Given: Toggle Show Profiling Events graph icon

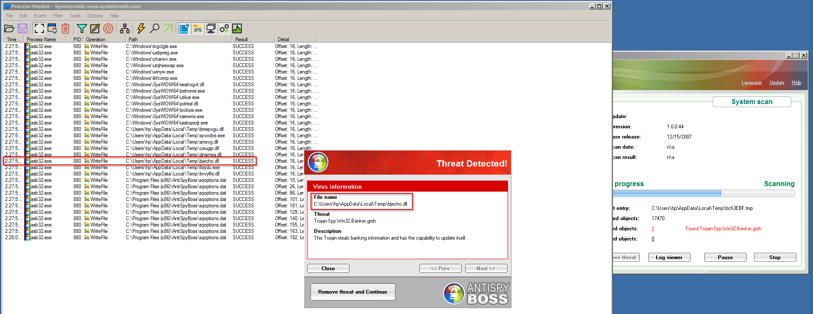Looking at the screenshot, I should coord(237,28).
